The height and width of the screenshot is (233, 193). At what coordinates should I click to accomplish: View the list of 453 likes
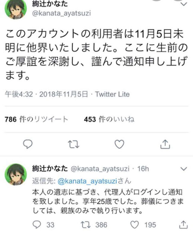coord(109,119)
